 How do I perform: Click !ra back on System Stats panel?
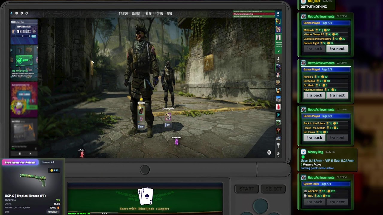(314, 202)
